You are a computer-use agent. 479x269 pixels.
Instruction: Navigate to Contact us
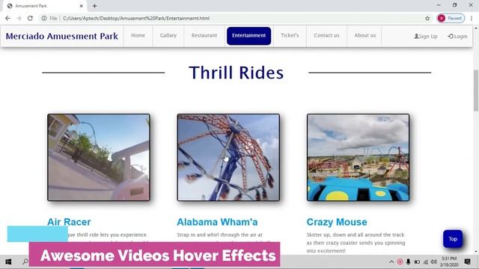[326, 35]
